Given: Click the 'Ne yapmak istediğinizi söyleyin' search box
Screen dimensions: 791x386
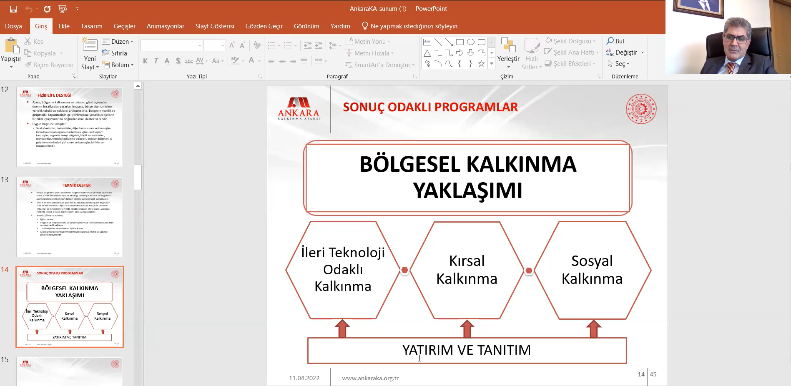Looking at the screenshot, I should coord(409,26).
